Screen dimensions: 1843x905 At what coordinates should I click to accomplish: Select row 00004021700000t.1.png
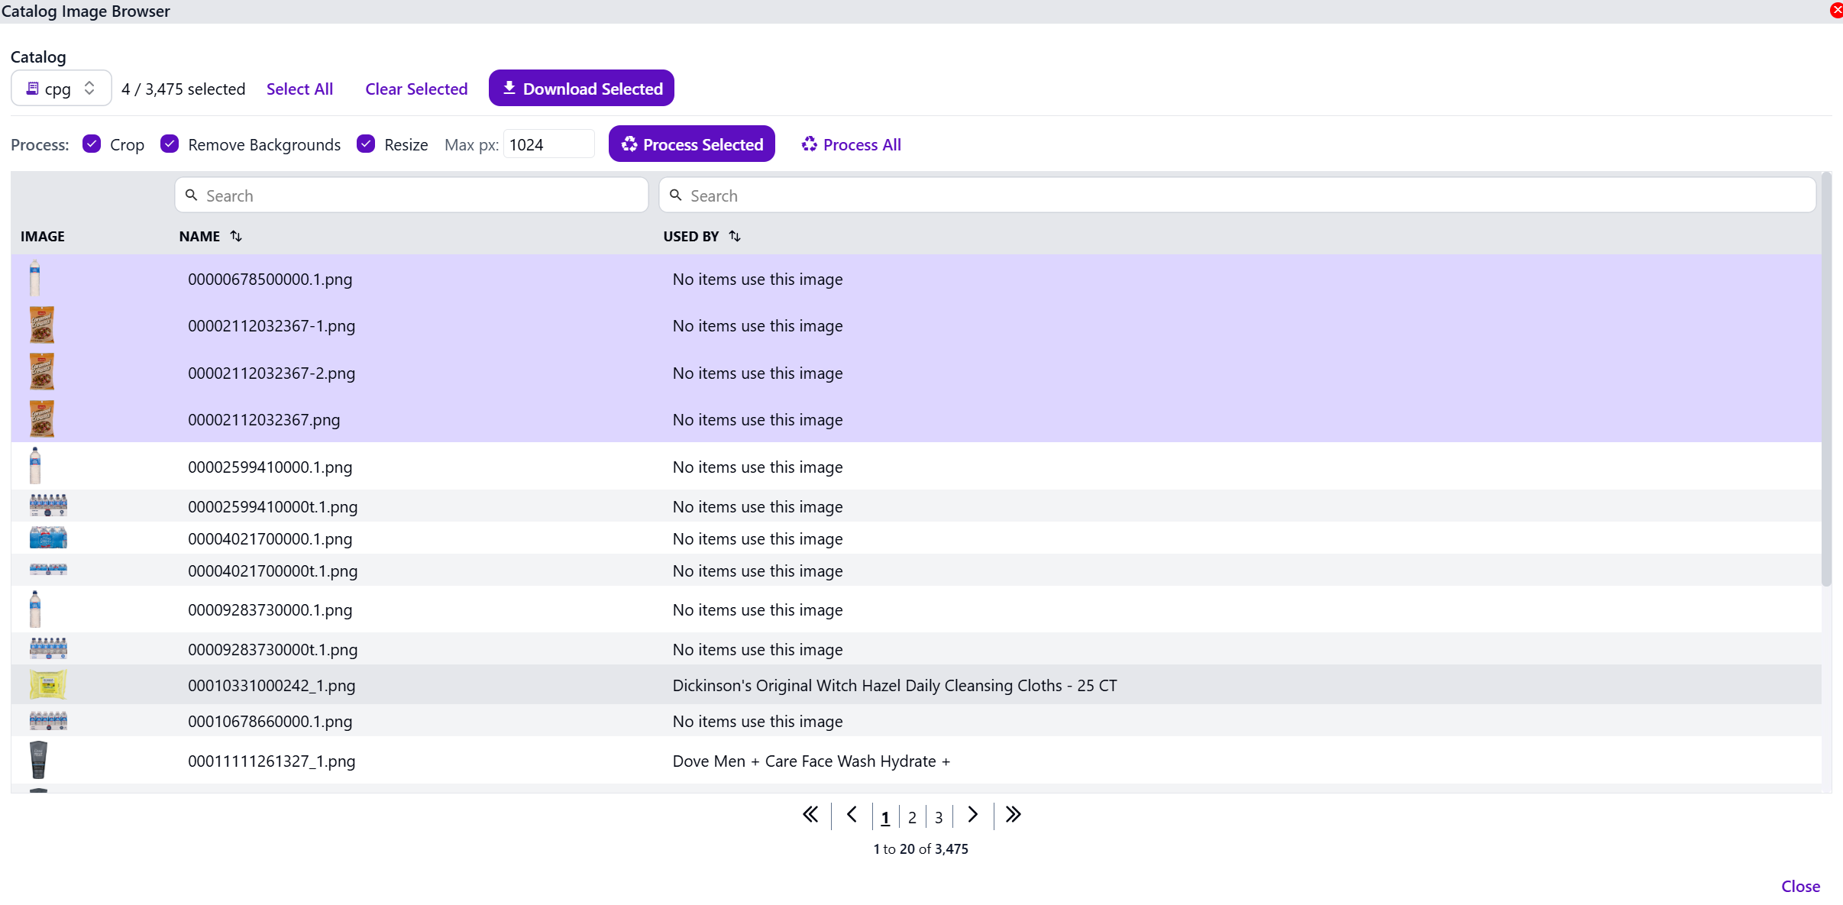click(916, 570)
